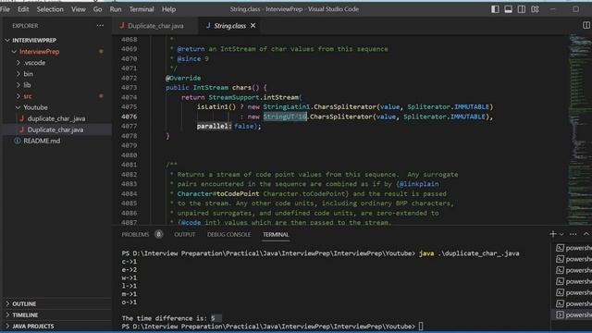Switch to OUTPUT panel tab
592x333 pixels.
coord(185,234)
